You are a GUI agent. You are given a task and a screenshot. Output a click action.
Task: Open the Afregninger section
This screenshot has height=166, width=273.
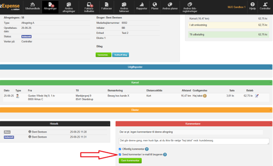[50, 6]
